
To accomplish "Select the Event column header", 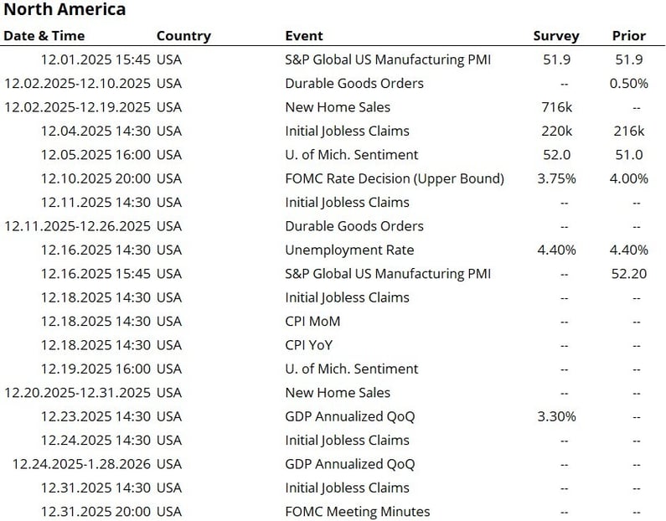I will coord(303,36).
